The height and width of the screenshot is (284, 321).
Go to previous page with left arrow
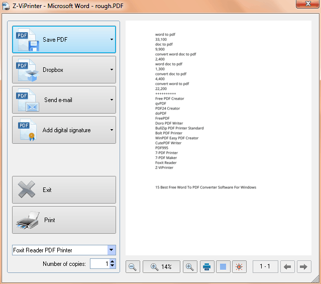point(287,266)
